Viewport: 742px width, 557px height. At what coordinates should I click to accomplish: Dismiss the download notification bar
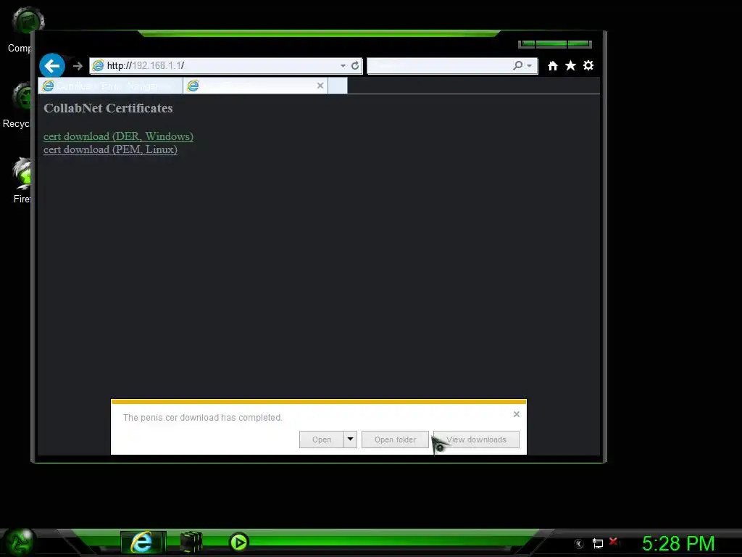(516, 414)
